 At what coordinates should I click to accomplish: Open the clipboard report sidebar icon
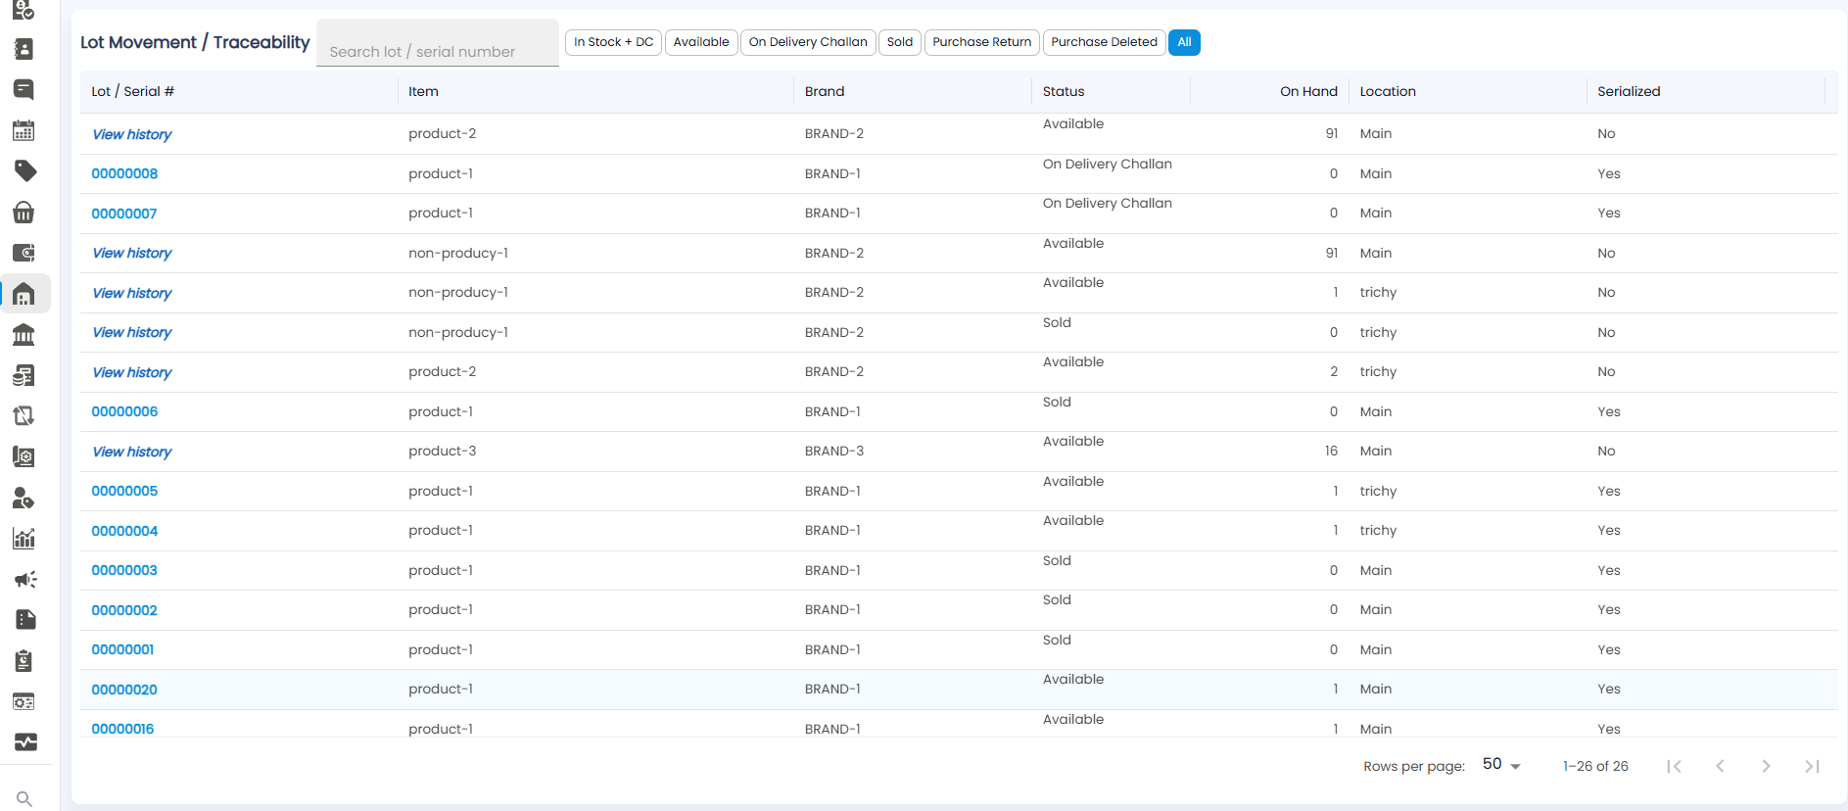point(24,661)
